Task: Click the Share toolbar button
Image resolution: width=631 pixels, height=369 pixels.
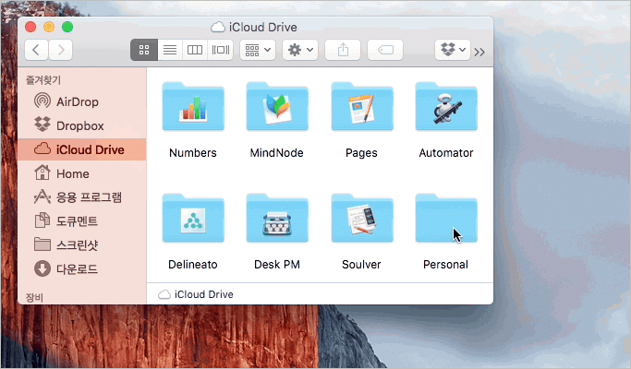Action: tap(343, 50)
